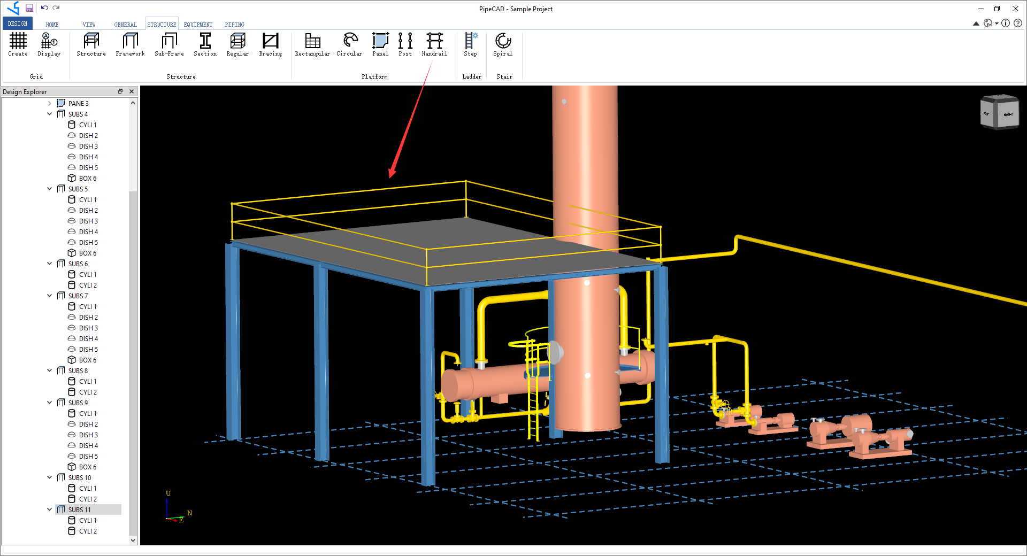Select the Section tool
Viewport: 1027px width, 556px height.
click(205, 45)
